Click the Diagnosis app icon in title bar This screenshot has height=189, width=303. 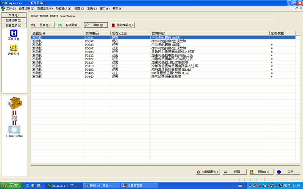[x=3, y=3]
